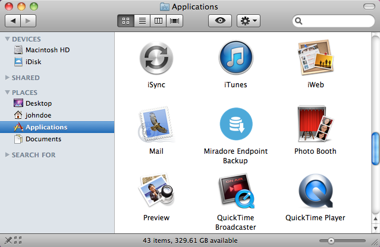Viewport: 380px width, 247px height.
Task: Select the Documents label in sidebar
Action: coord(43,139)
